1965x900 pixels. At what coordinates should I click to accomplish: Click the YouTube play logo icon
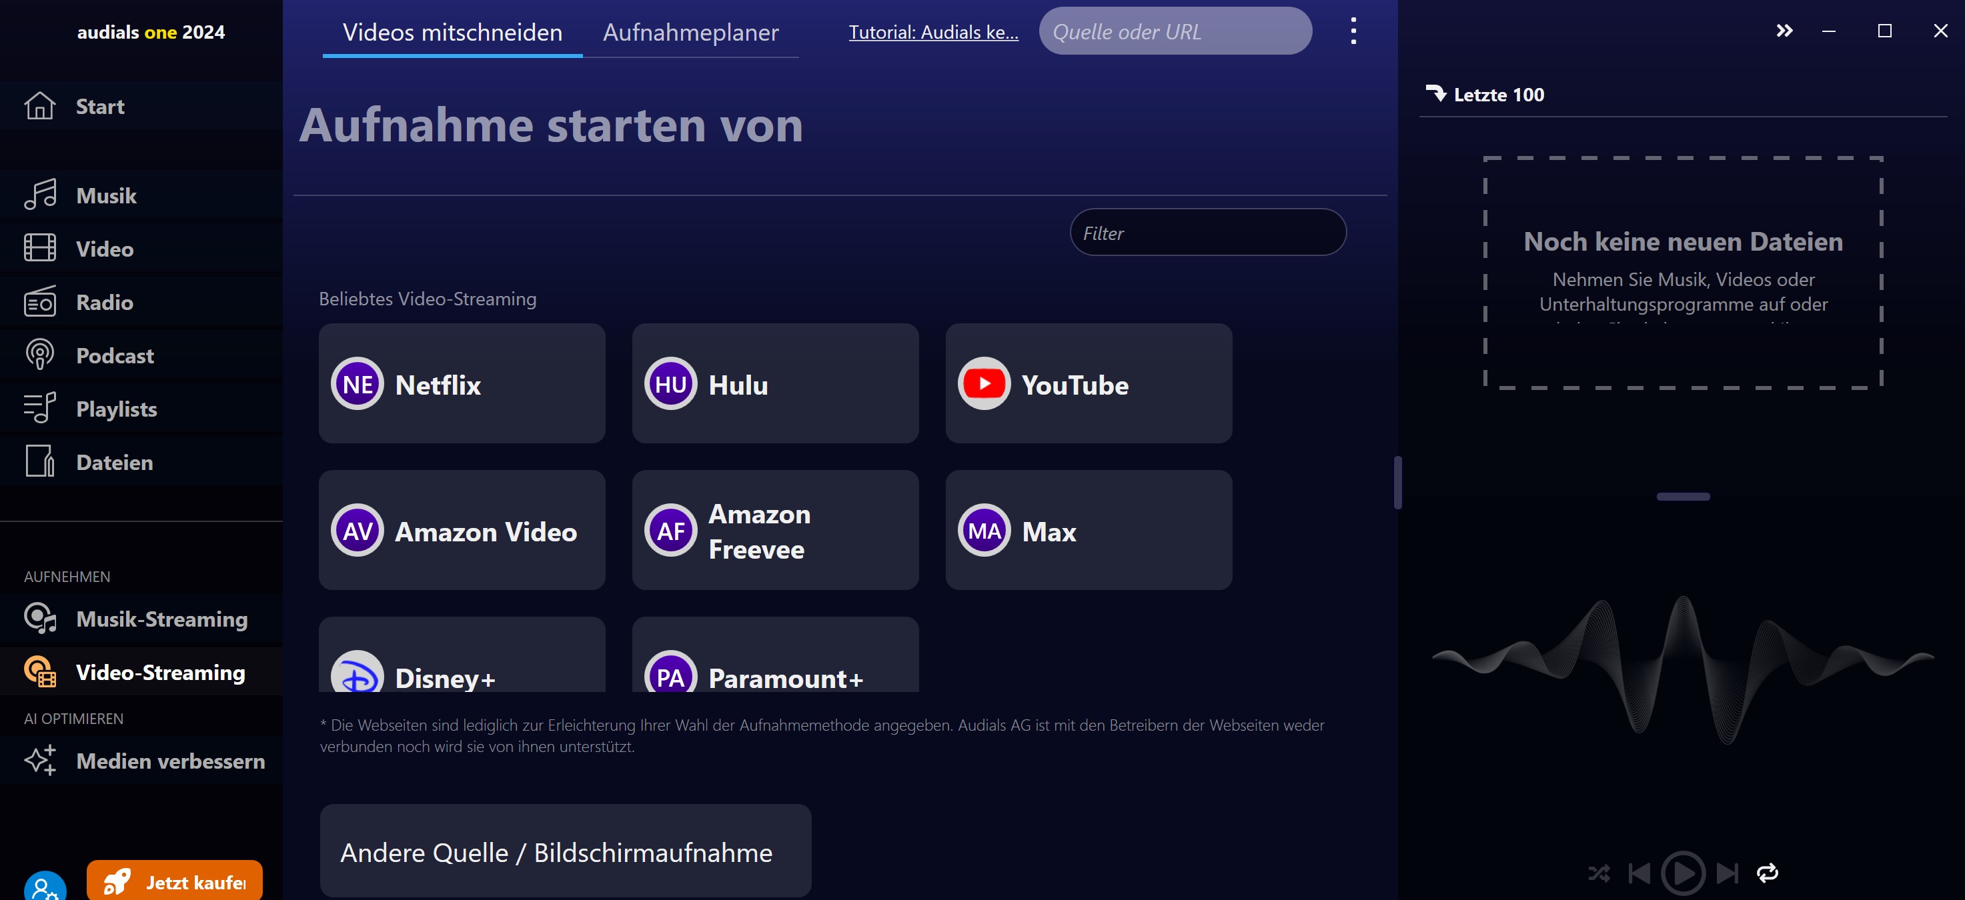coord(984,383)
